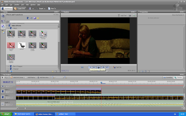Zoom in timeline magnifier icon
The width and height of the screenshot is (186, 116).
click(65, 77)
